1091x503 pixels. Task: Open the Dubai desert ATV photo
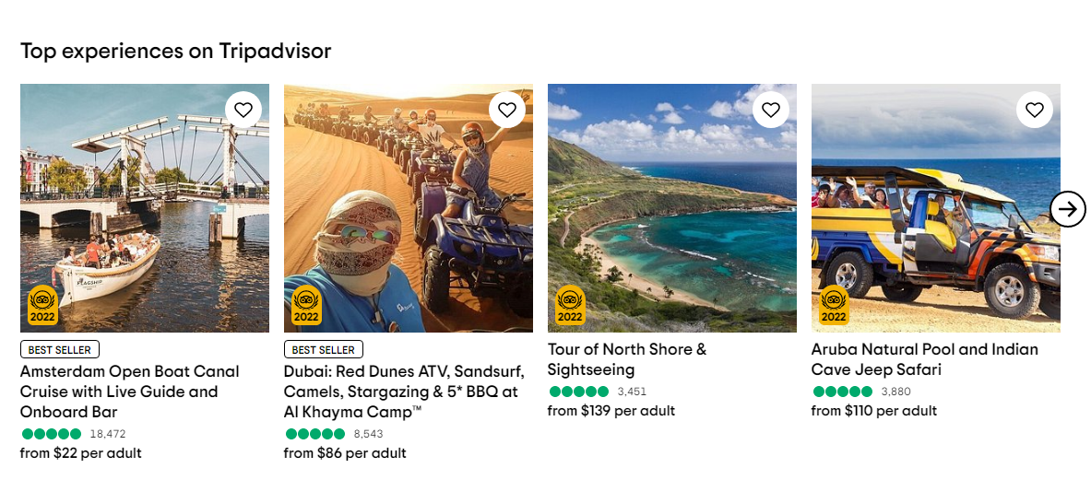(409, 208)
